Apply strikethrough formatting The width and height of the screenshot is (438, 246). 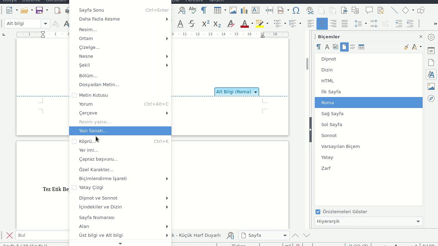click(x=192, y=24)
